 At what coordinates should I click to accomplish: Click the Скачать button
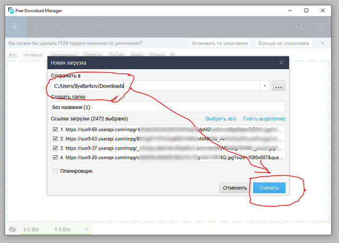pyautogui.click(x=269, y=188)
